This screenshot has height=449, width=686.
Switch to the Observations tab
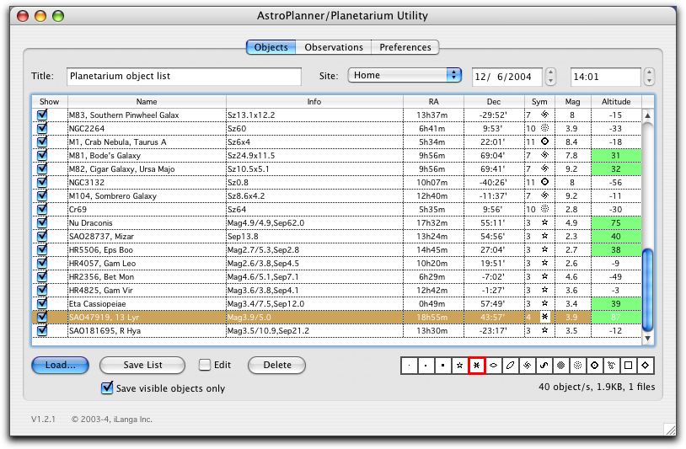coord(334,47)
